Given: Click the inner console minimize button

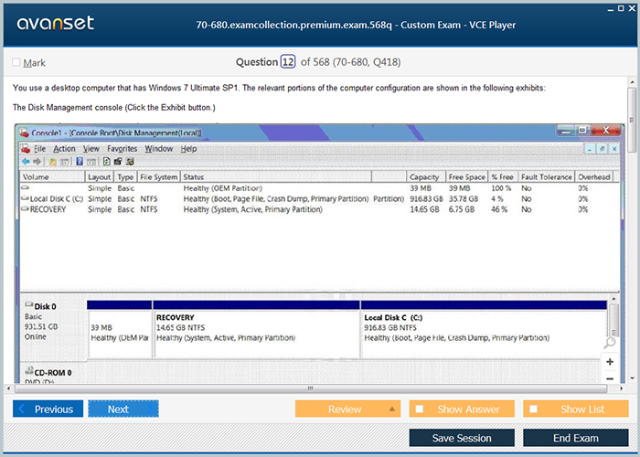Looking at the screenshot, I should [x=590, y=149].
